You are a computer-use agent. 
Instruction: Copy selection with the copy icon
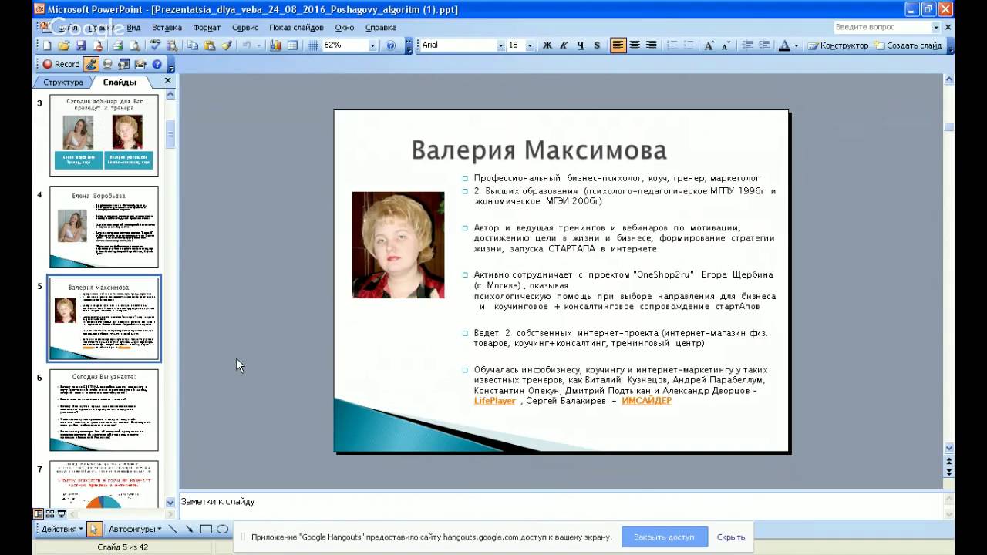click(x=193, y=45)
